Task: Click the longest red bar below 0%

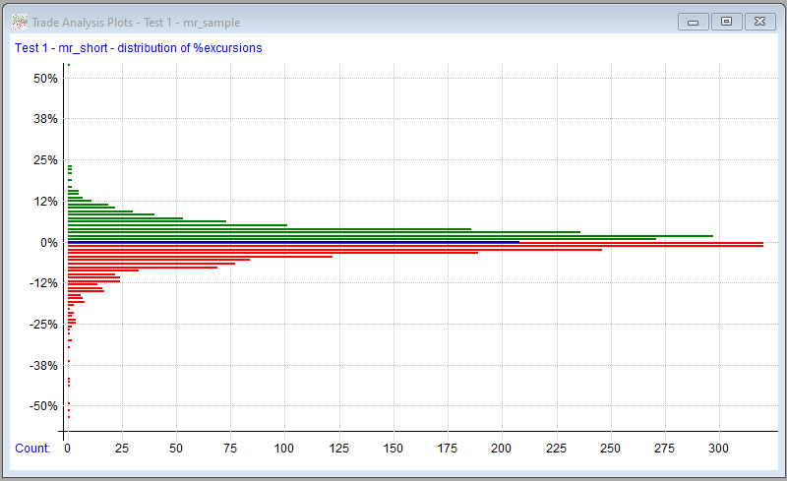Action: pyautogui.click(x=415, y=245)
